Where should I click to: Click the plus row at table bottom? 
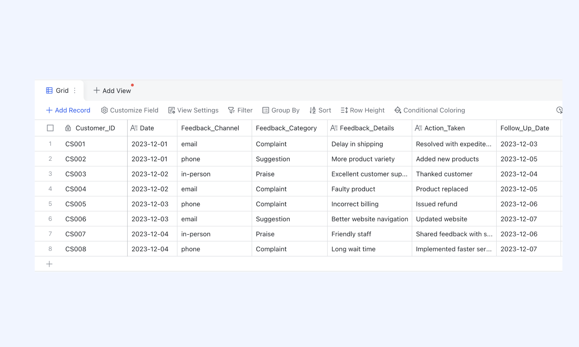[x=49, y=264]
